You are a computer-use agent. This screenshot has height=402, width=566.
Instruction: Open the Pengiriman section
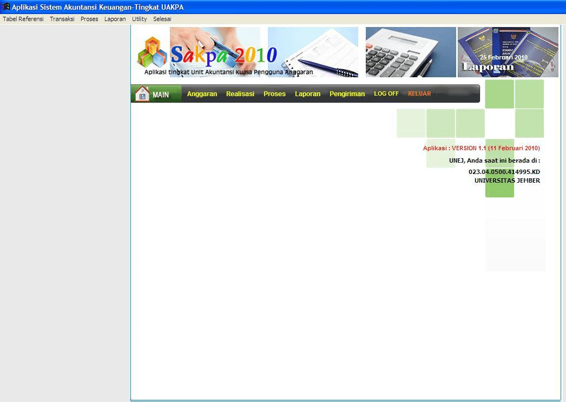pos(347,93)
